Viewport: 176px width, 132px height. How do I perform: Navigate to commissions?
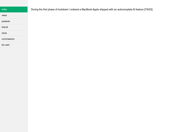click(14, 39)
